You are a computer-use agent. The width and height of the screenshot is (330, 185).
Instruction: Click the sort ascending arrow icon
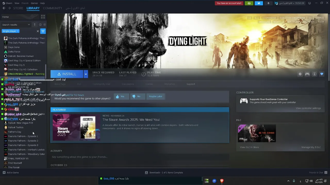(x=35, y=25)
